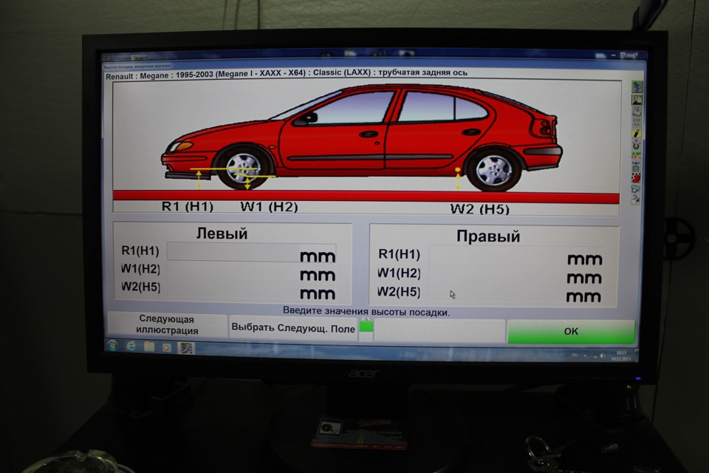Open the help icon with blue question mark
The height and width of the screenshot is (473, 709).
coord(637,86)
